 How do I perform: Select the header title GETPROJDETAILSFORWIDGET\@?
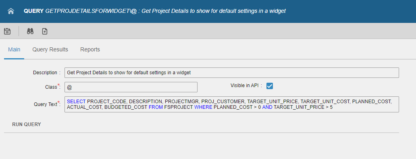91,11
